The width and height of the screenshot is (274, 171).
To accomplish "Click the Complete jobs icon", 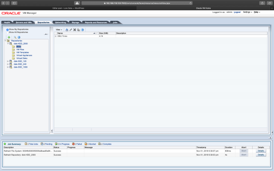I will pos(99,144).
